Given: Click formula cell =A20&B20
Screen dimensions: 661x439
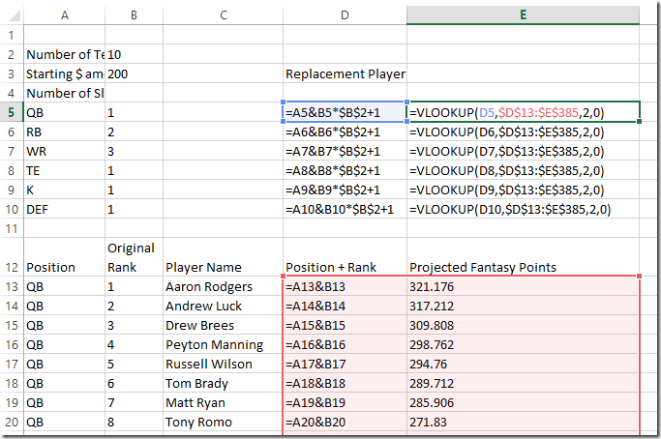Looking at the screenshot, I should (x=345, y=423).
